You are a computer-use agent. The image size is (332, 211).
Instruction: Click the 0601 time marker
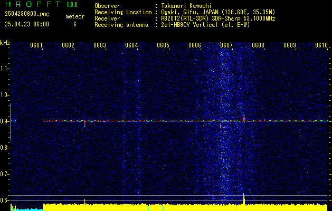[x=36, y=45]
